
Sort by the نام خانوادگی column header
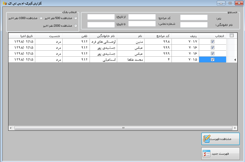pos(103,36)
